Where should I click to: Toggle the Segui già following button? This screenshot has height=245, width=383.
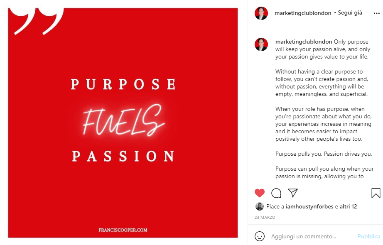[350, 13]
